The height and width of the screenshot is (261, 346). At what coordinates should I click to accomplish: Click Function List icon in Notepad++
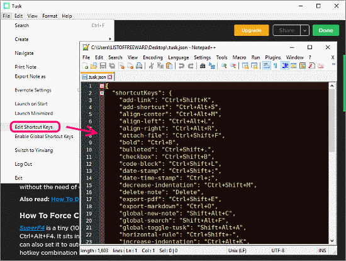311,66
